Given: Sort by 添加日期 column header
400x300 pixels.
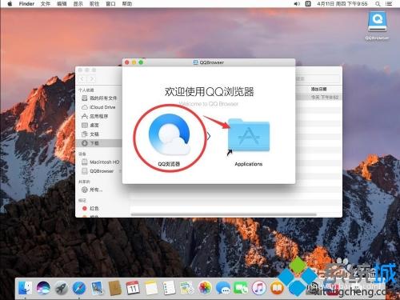Looking at the screenshot, I should [318, 89].
